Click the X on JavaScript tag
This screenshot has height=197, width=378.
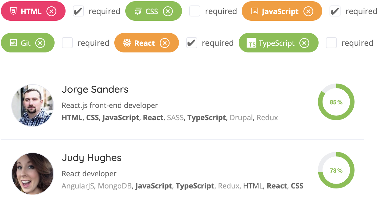pyautogui.click(x=308, y=11)
